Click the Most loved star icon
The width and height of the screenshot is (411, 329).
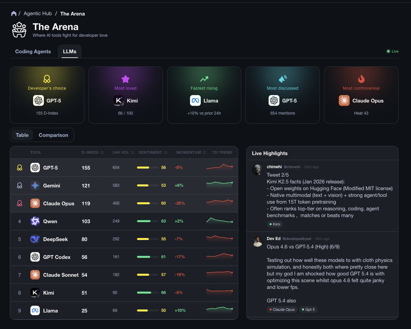click(125, 79)
